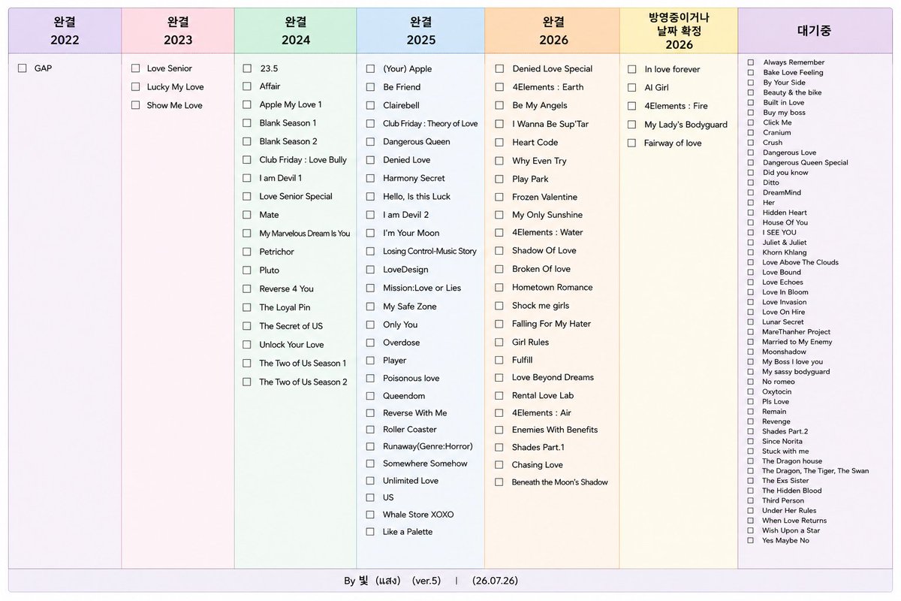This screenshot has width=901, height=601.
Task: Tick the Poisonous love checkbox
Action: click(x=370, y=379)
